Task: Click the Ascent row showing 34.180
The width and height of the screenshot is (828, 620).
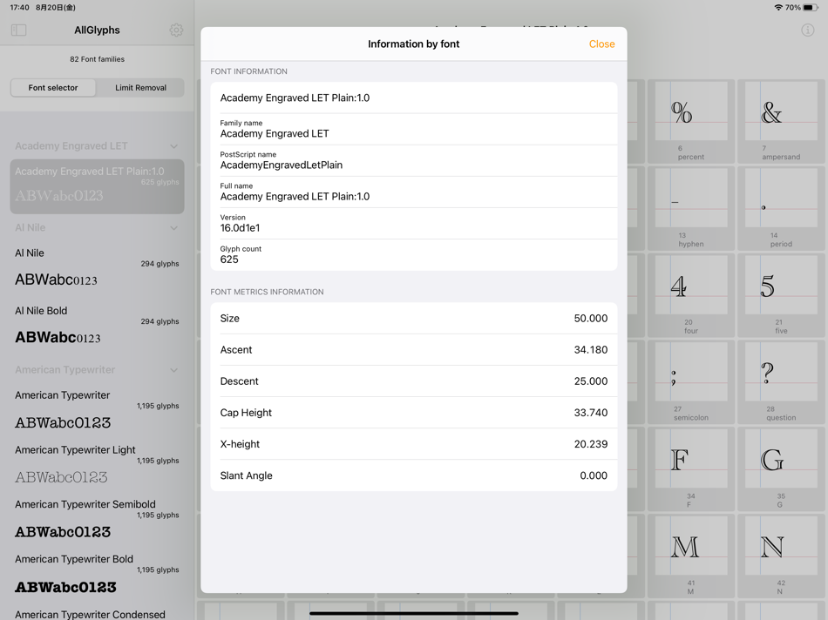Action: point(414,349)
